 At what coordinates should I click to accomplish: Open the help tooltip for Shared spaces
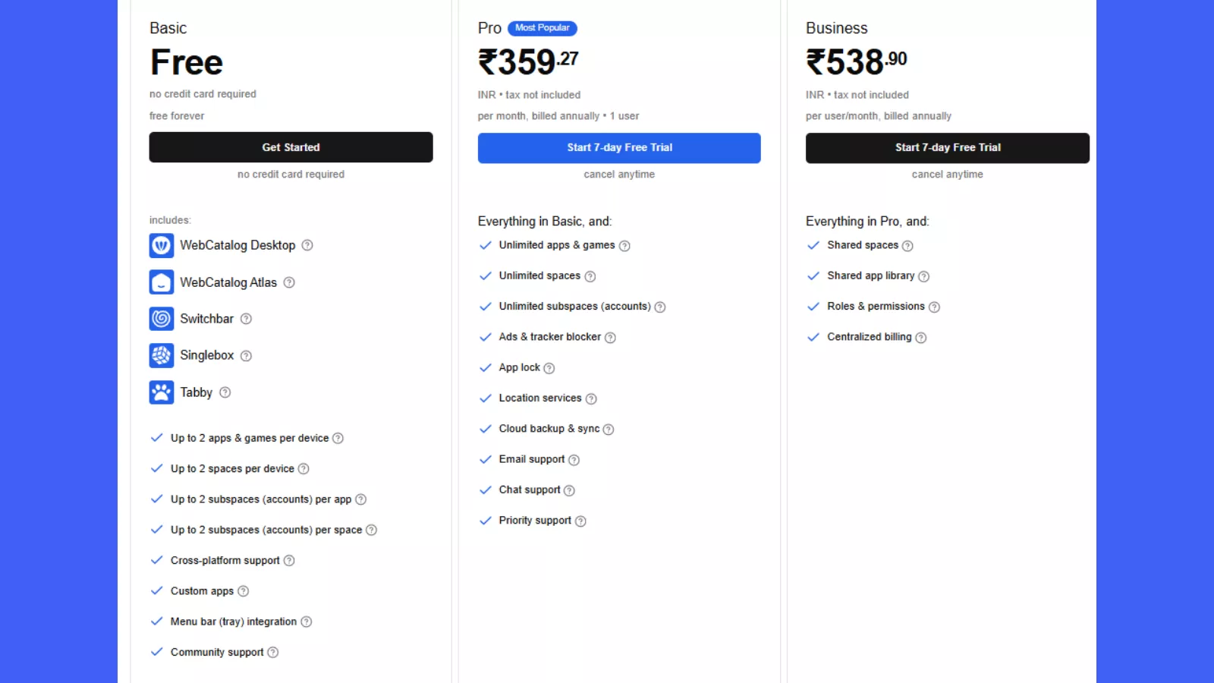908,245
